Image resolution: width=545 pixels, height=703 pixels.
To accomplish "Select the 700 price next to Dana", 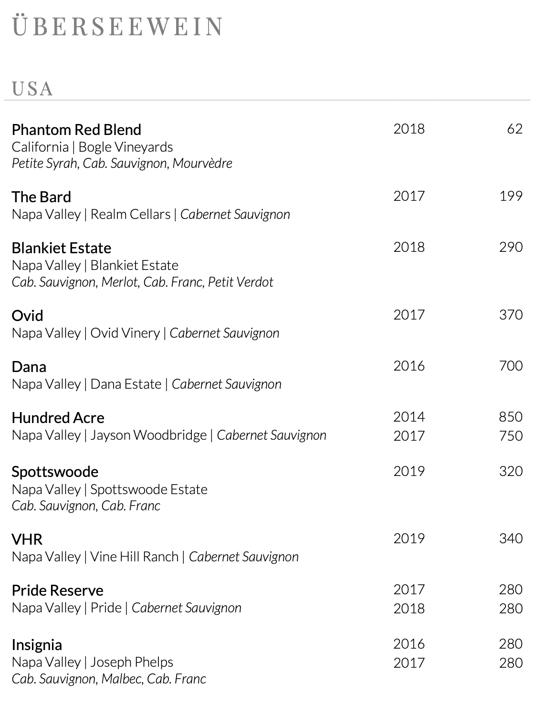I will [511, 366].
